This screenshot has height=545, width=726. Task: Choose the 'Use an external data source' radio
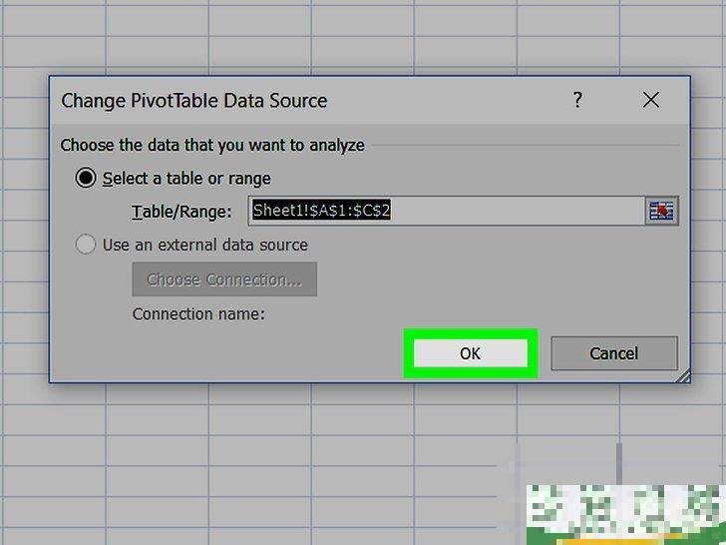pos(86,245)
